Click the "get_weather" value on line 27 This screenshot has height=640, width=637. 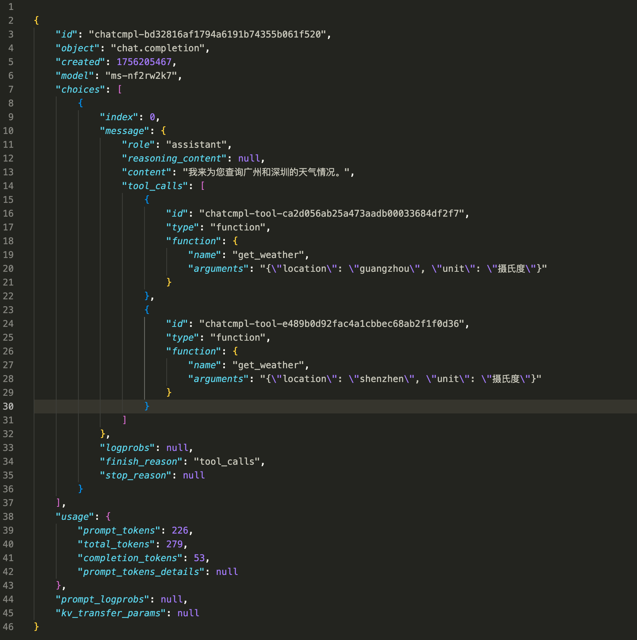tap(268, 365)
